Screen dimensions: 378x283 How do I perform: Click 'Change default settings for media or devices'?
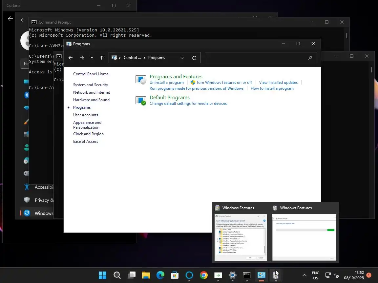coord(188,104)
